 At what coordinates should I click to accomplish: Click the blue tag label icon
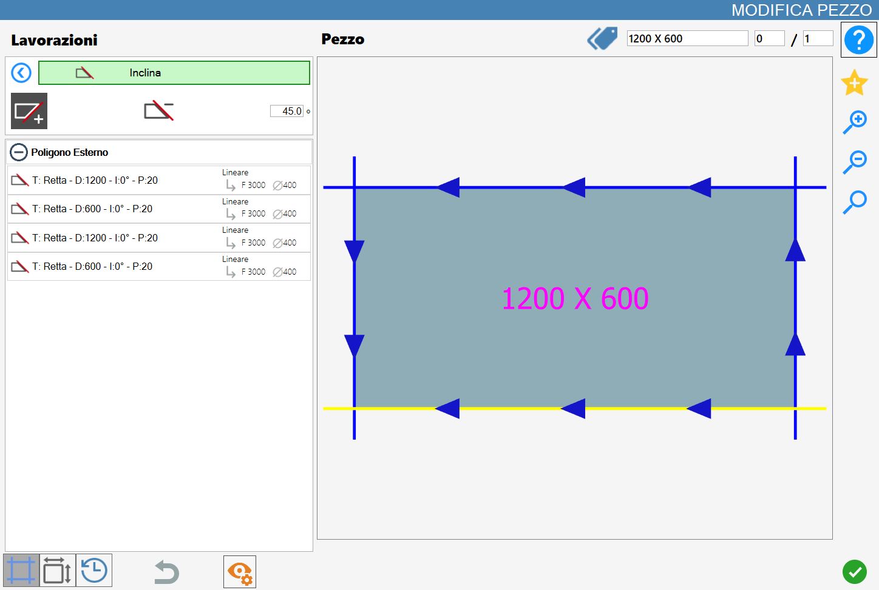pyautogui.click(x=602, y=39)
